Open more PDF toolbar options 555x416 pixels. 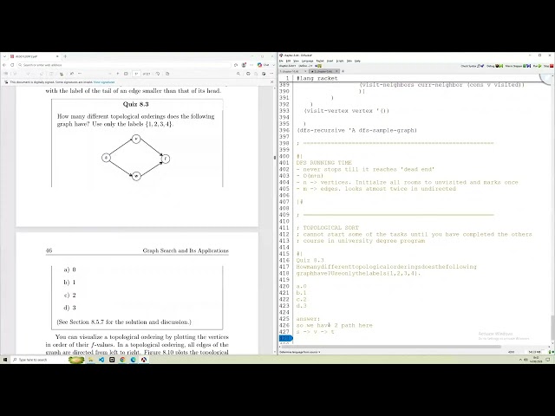tap(271, 74)
